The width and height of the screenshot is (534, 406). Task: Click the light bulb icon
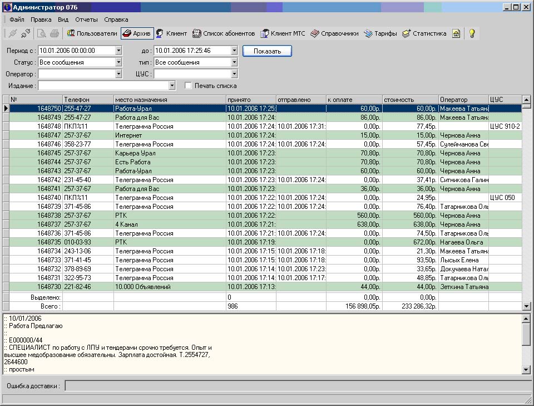[472, 33]
